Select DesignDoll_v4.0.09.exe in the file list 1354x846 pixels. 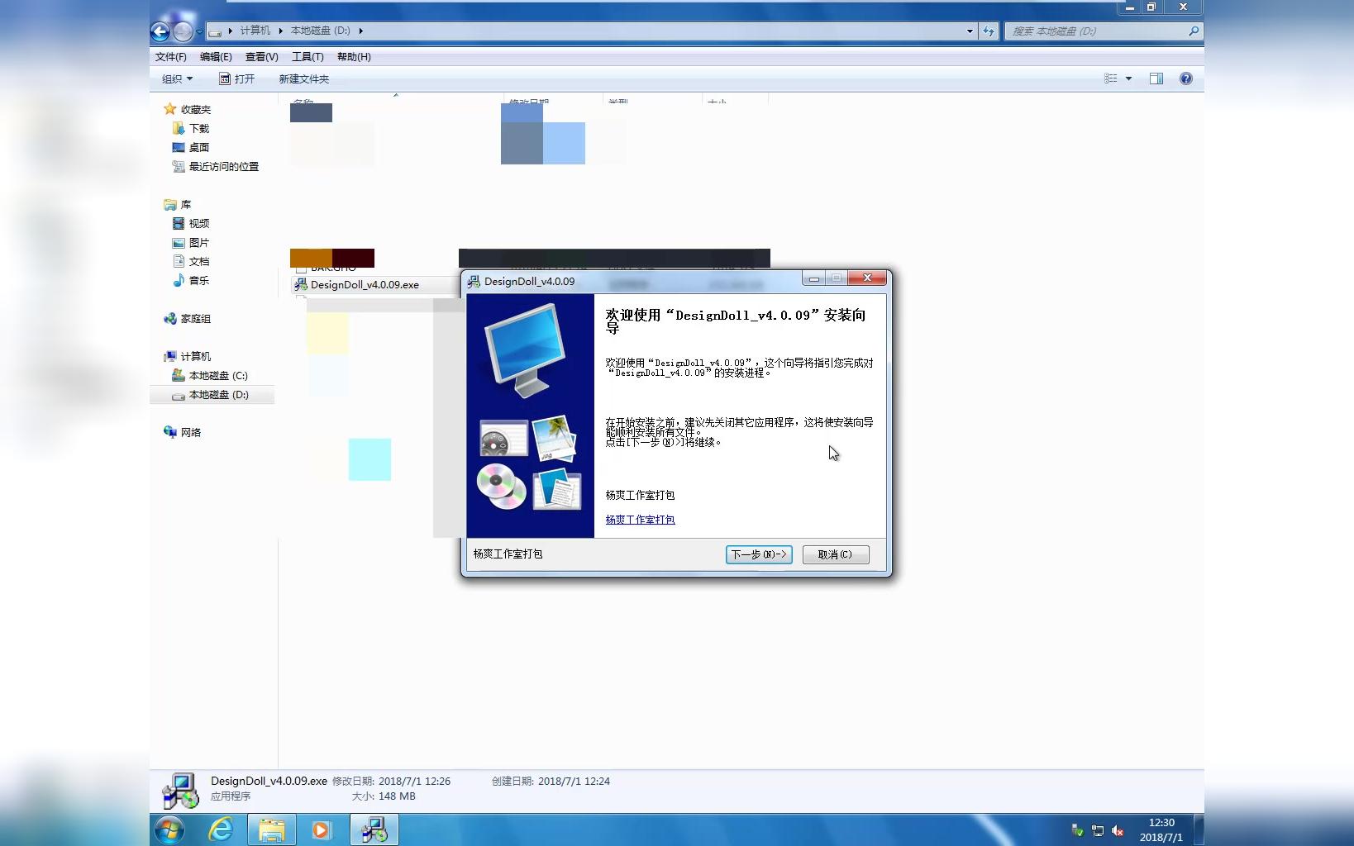[365, 284]
